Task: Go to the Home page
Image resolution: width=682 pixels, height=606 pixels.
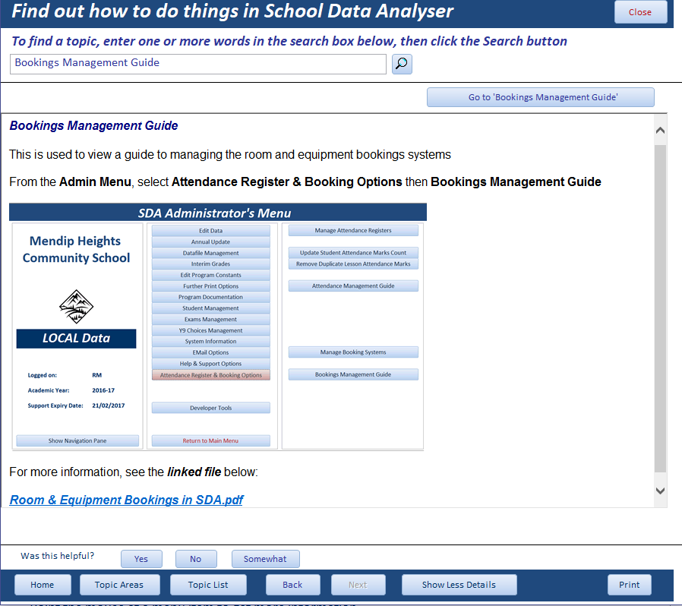Action: tap(43, 585)
